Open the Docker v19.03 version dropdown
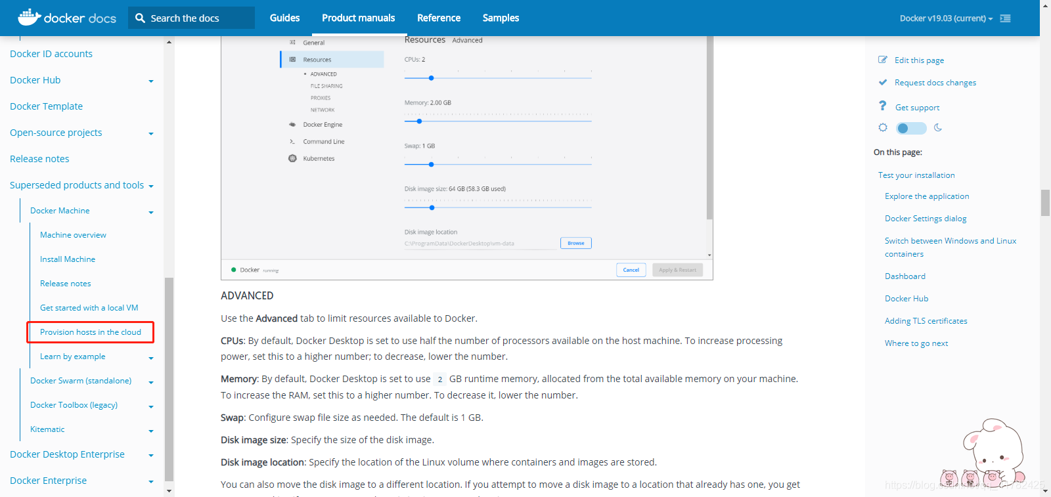The image size is (1051, 497). pyautogui.click(x=946, y=18)
